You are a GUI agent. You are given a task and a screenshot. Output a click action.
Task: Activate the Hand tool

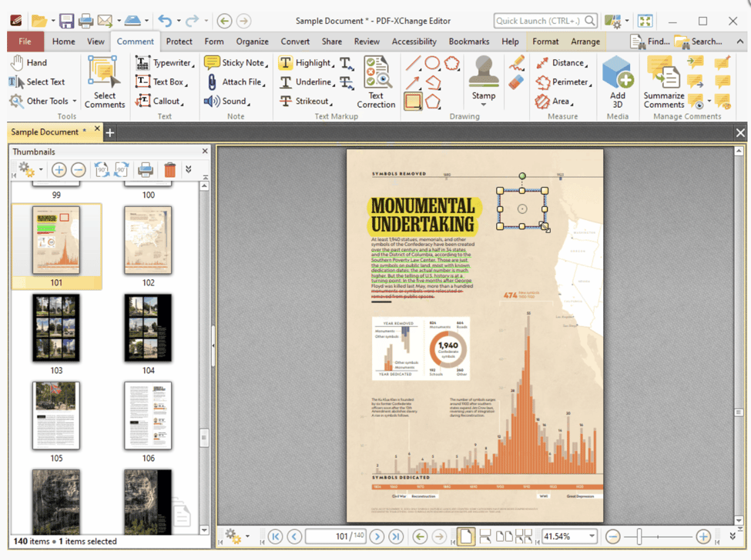click(x=28, y=63)
